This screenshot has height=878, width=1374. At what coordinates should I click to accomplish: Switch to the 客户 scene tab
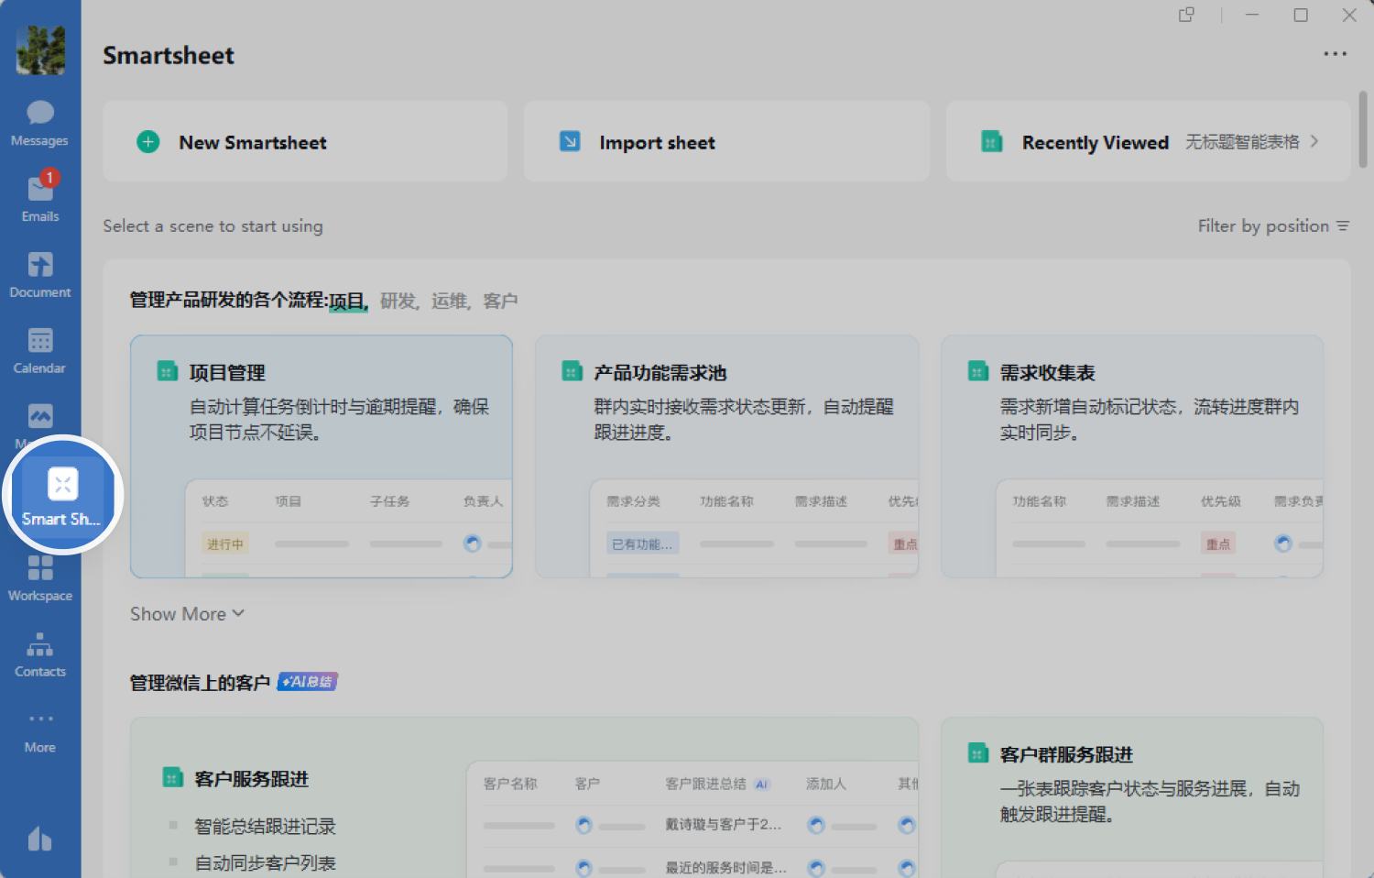point(500,301)
